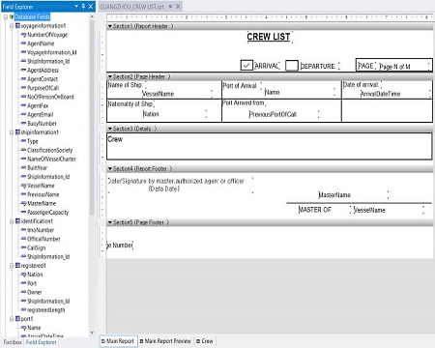The width and height of the screenshot is (435, 348).
Task: Select registeredLength field in tree
Action: click(x=46, y=310)
